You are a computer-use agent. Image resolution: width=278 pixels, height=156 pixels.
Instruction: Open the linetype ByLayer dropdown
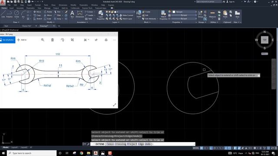point(184,19)
